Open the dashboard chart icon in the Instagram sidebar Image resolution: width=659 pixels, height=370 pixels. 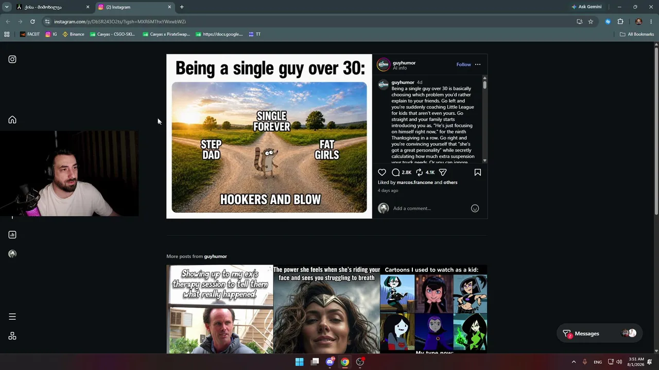pyautogui.click(x=12, y=235)
